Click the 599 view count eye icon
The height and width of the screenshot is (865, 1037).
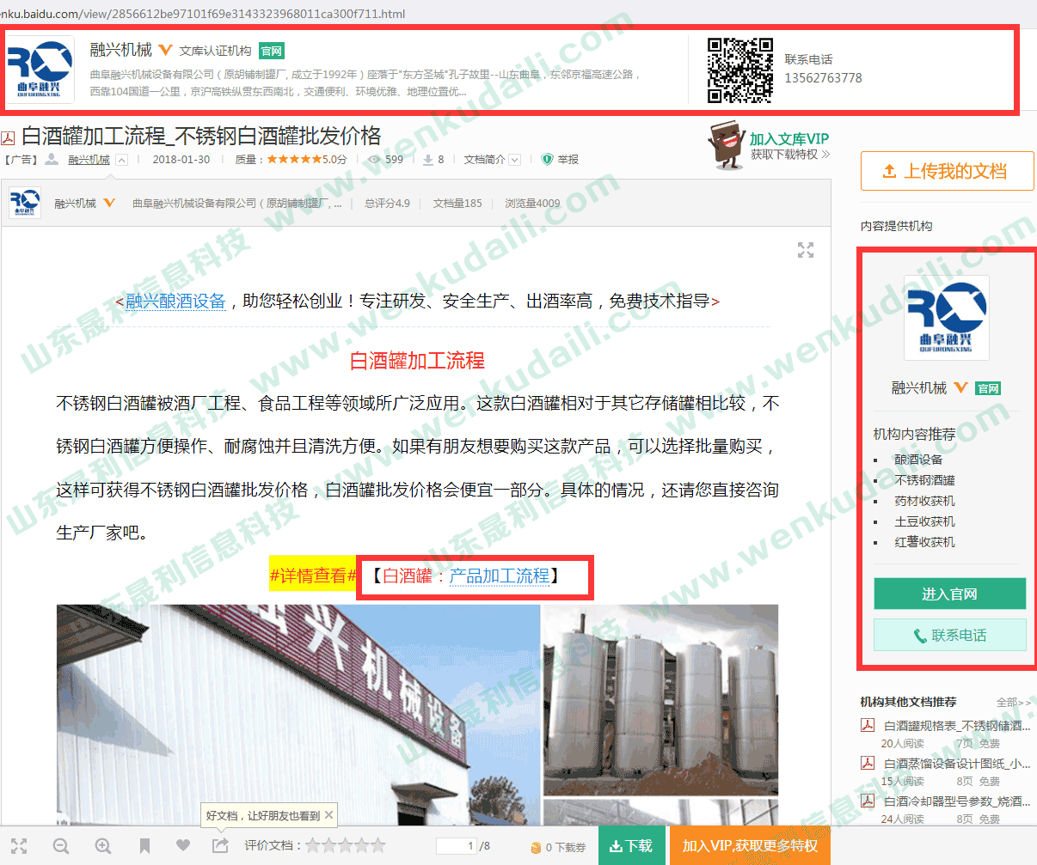[x=374, y=160]
